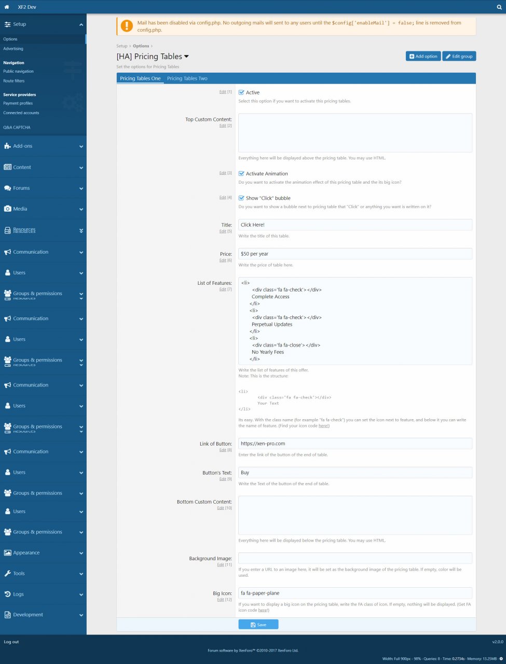Open the [HA] Pricing Tables dropdown
The height and width of the screenshot is (664, 506).
tap(186, 57)
